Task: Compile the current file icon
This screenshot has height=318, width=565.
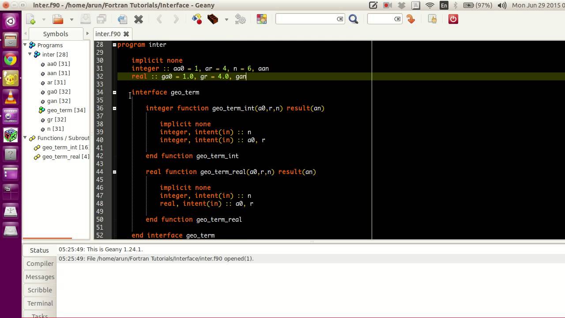Action: 197,19
